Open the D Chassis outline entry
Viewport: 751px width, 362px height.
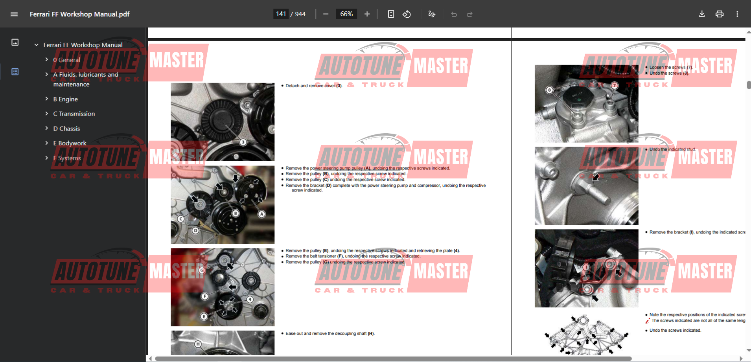click(x=66, y=129)
